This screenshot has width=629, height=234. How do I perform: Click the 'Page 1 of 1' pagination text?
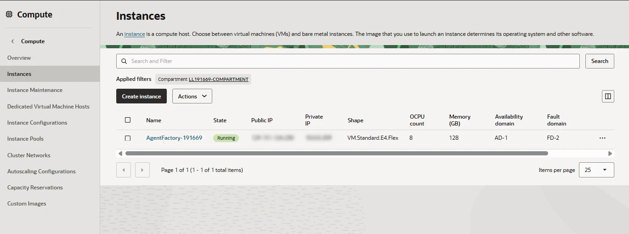[x=202, y=170]
